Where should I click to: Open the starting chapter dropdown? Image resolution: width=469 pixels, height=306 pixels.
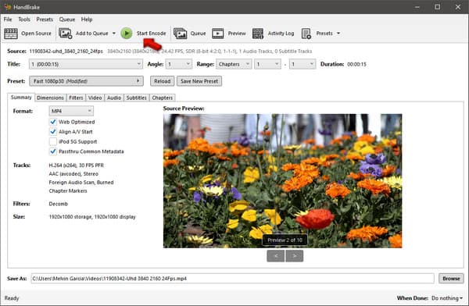pos(267,64)
